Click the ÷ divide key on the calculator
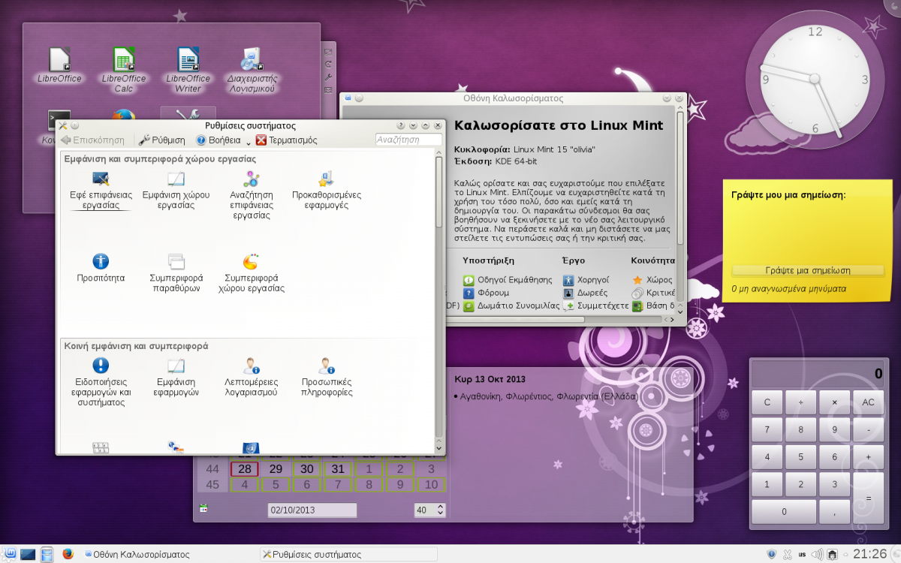 [800, 402]
